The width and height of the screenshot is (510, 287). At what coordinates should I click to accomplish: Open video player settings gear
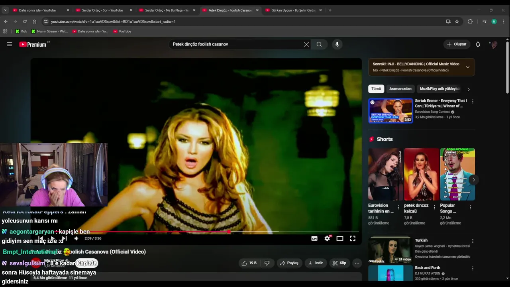pos(327,238)
